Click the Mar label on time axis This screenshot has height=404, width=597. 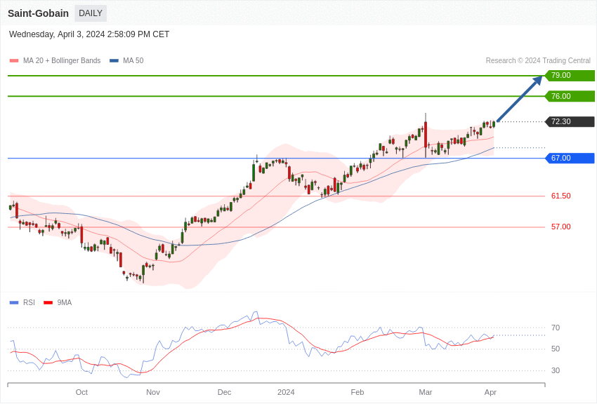pyautogui.click(x=426, y=392)
